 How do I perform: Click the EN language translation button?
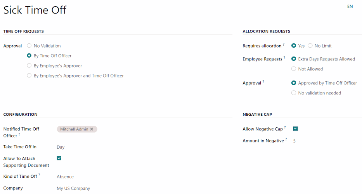click(x=350, y=7)
